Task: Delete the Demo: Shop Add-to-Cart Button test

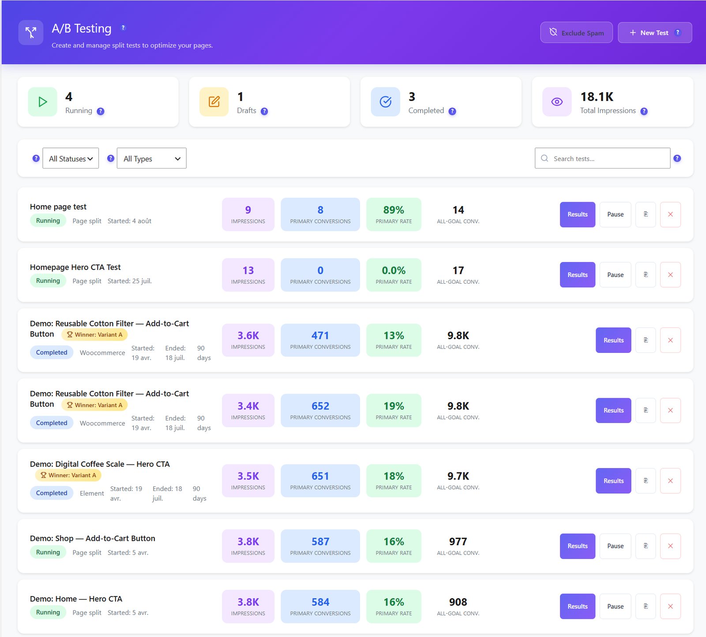Action: [670, 546]
